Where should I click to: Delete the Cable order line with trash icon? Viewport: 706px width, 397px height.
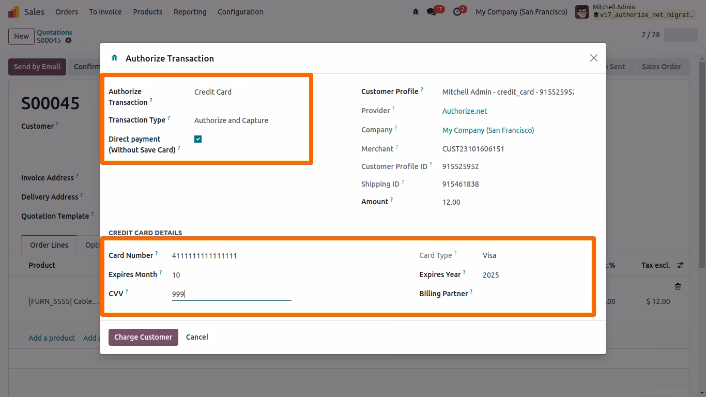678,286
